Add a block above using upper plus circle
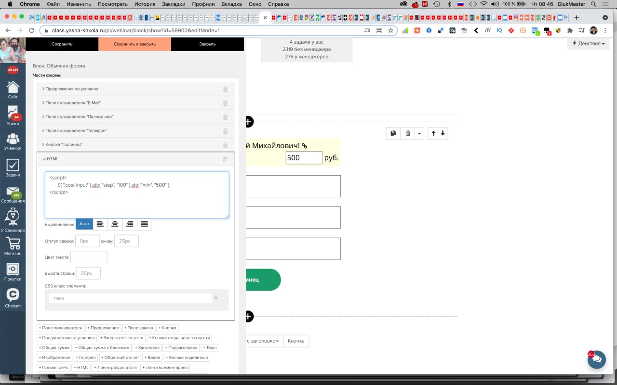The width and height of the screenshot is (617, 385). (249, 122)
